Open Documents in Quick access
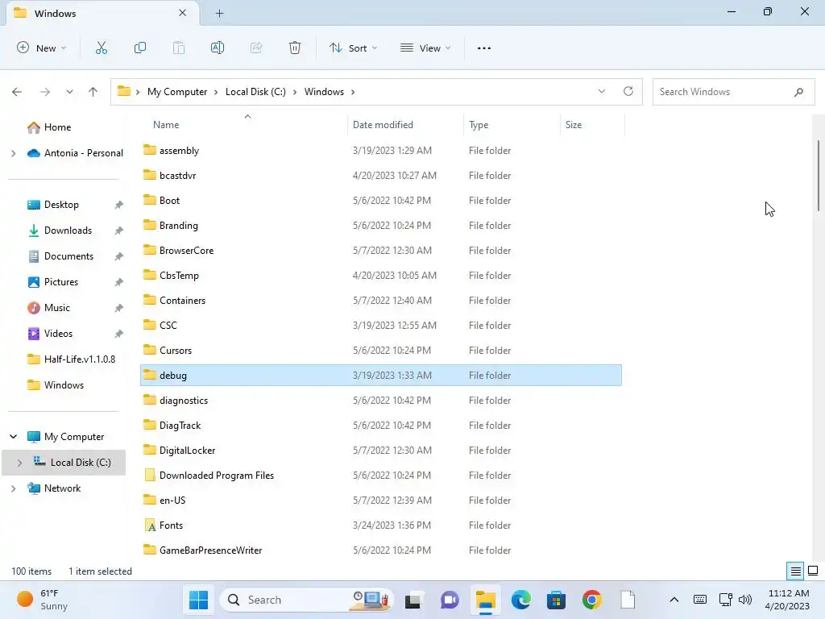Screen dimensions: 825x619 pos(69,256)
